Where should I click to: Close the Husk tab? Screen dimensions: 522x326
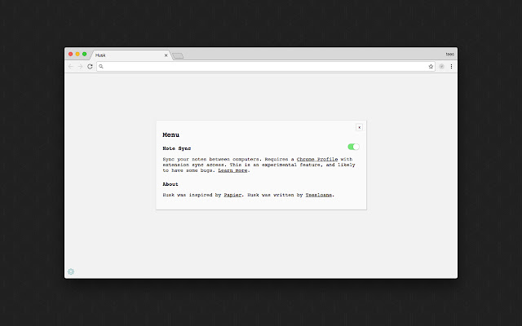pyautogui.click(x=166, y=55)
